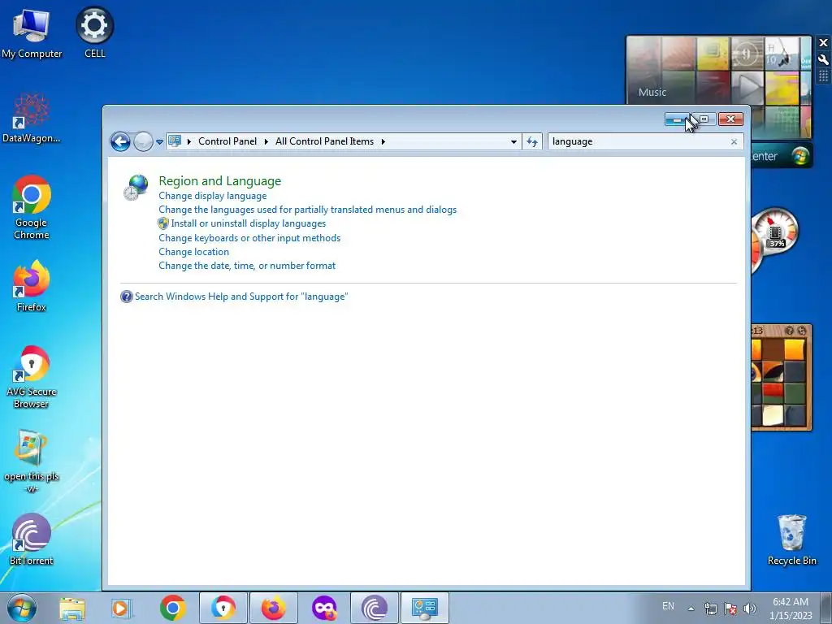This screenshot has height=624, width=832.
Task: Open the volume speaker tray icon
Action: click(x=750, y=609)
